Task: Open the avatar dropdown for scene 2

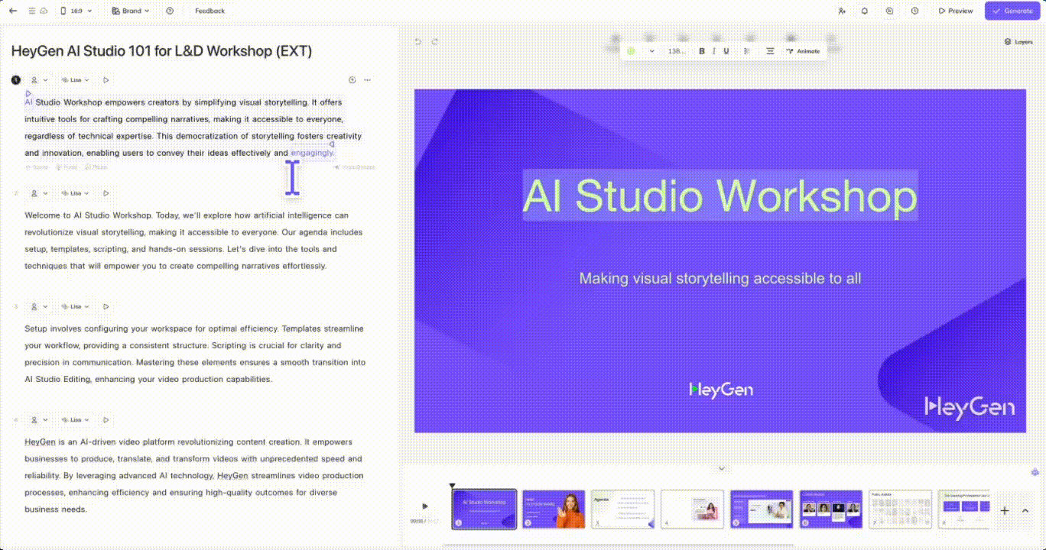Action: click(39, 193)
